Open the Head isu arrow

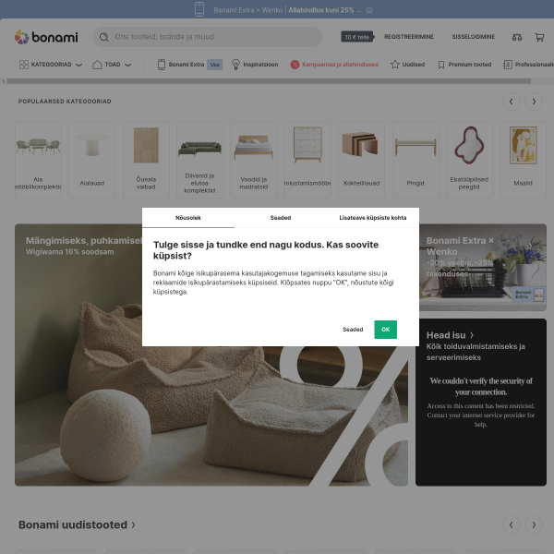pos(472,335)
